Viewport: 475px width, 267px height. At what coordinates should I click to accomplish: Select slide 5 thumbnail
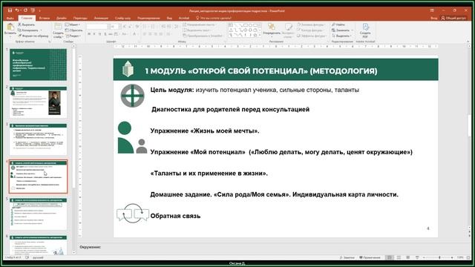38,214
